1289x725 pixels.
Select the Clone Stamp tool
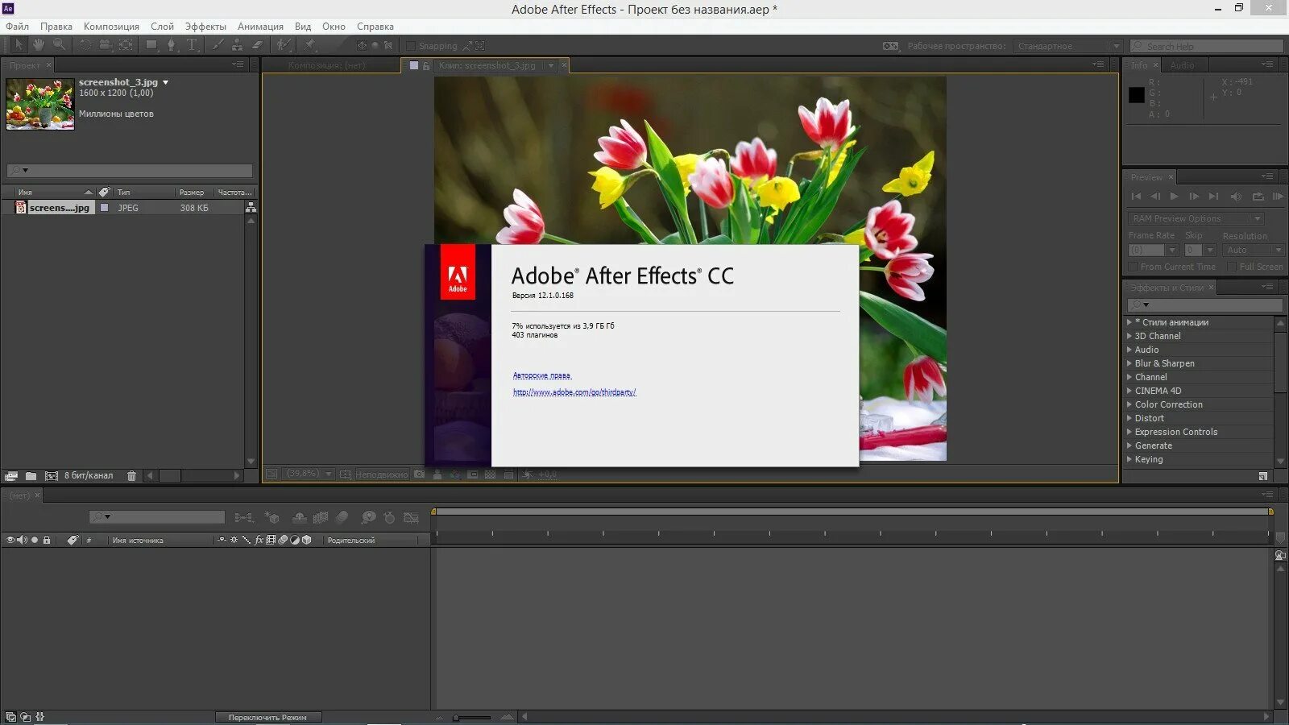point(237,45)
